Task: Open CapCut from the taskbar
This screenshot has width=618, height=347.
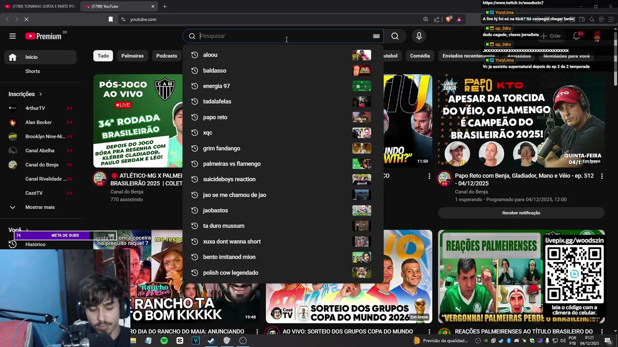Action: coord(180,341)
